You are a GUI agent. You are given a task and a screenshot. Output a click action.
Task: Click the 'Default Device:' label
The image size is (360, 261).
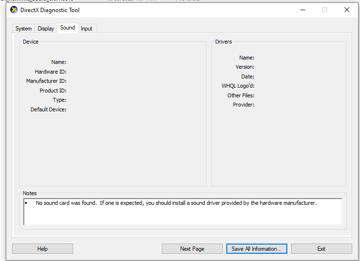click(x=48, y=109)
